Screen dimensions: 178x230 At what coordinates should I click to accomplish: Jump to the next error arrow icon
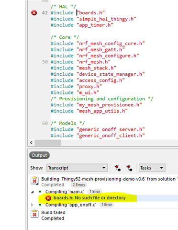(129, 168)
